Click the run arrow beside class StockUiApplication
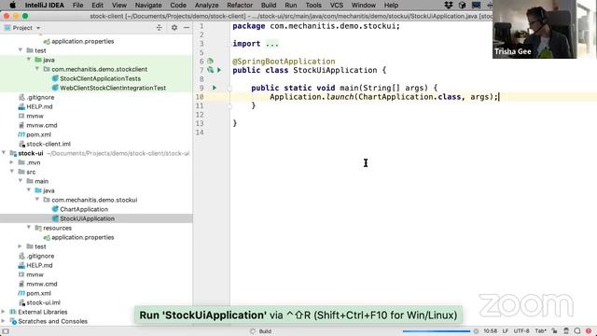Image resolution: width=597 pixels, height=336 pixels. click(219, 70)
